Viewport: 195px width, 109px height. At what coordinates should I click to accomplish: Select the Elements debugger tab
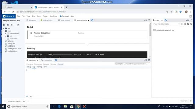[30, 64]
